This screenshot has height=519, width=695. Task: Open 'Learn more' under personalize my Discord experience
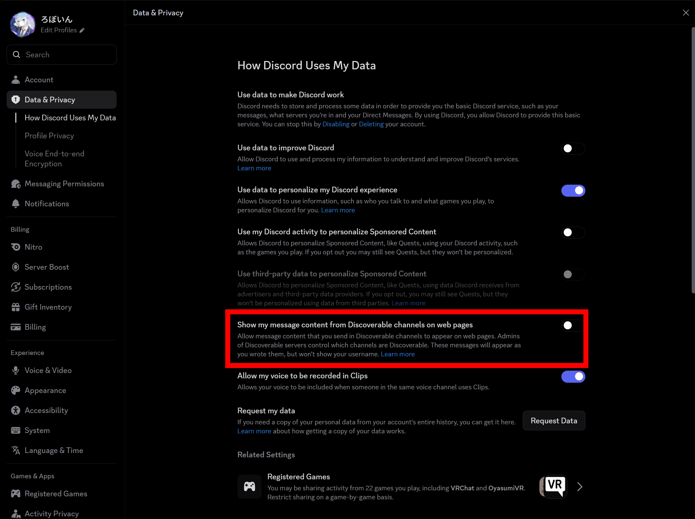[x=338, y=210]
